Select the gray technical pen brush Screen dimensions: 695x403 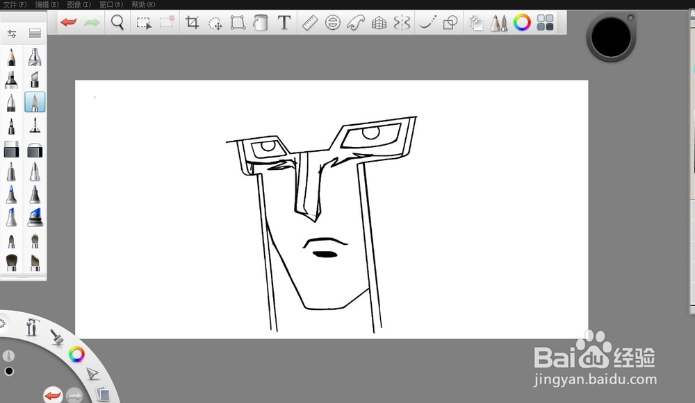(x=12, y=171)
